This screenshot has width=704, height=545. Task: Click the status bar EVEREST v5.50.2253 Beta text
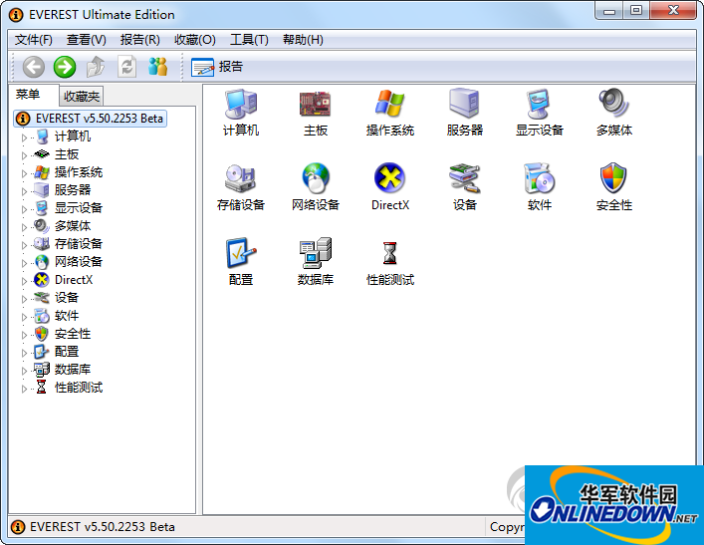(x=103, y=527)
